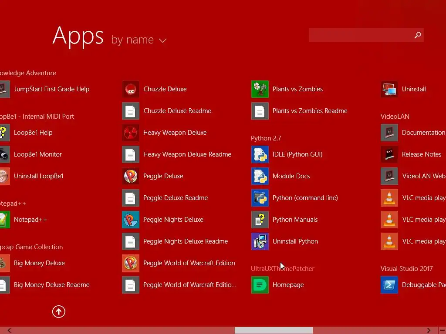Open UltraUXThemePatcher Homepage icon
This screenshot has height=334, width=446.
[260, 285]
